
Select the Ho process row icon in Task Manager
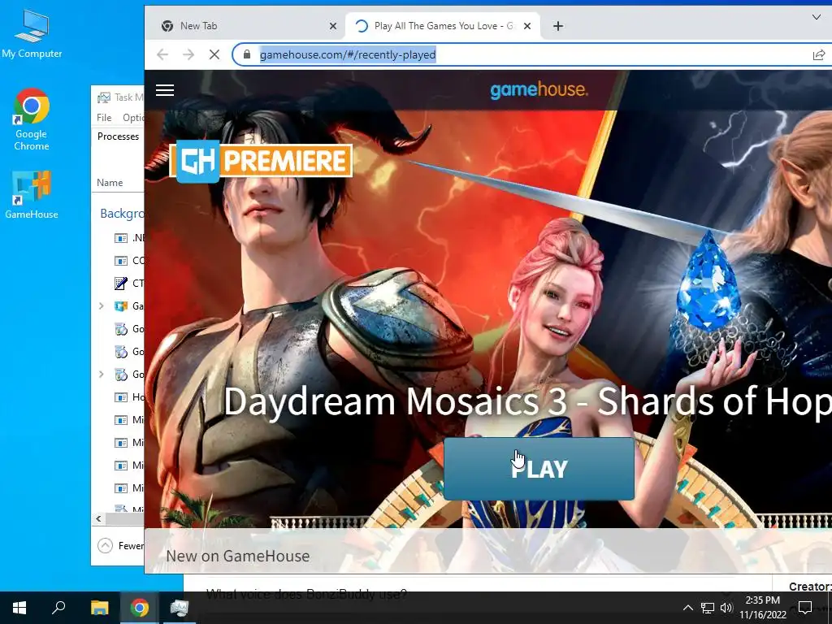point(121,397)
